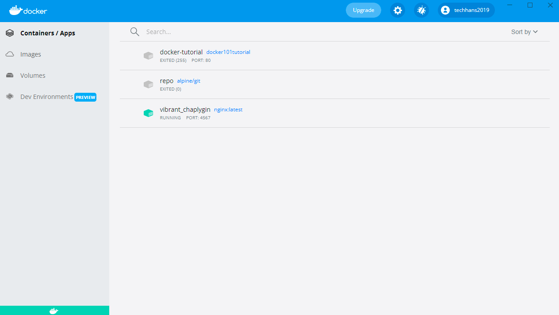Click the gray container icon for docker-tutorial
Viewport: 559px width, 315px height.
click(x=148, y=56)
